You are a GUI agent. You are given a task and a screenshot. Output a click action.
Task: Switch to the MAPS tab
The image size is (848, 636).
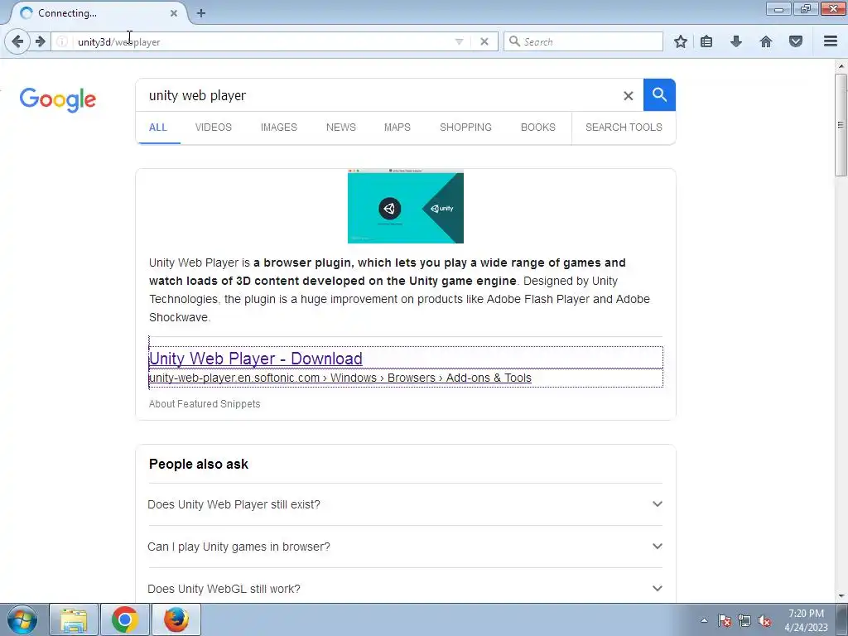[x=397, y=128]
